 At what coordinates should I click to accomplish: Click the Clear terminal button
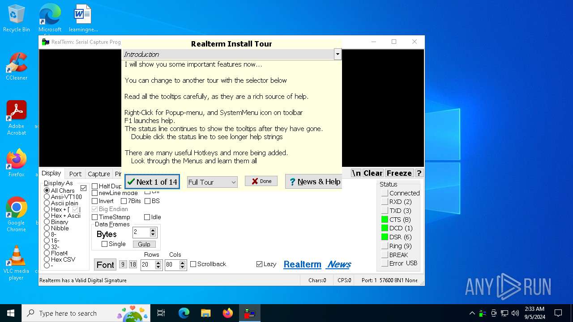point(373,173)
